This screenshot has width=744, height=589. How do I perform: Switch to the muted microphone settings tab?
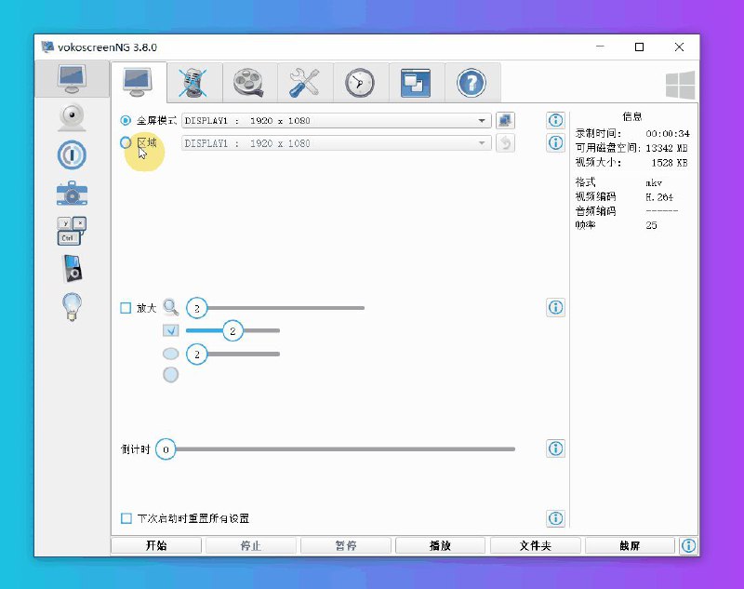coord(193,82)
